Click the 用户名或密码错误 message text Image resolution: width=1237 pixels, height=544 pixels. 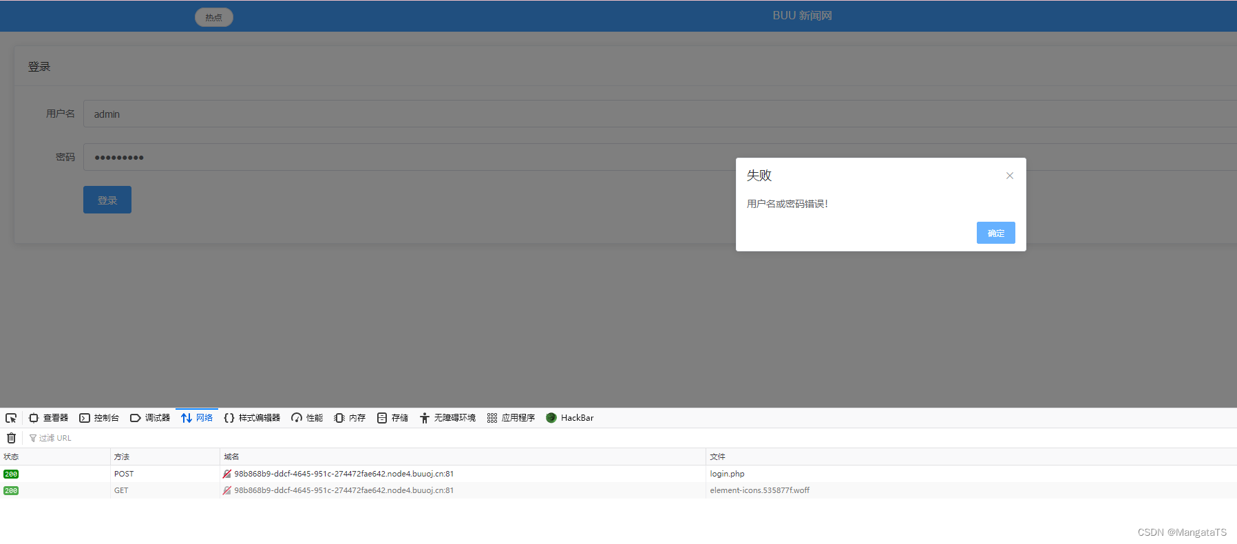pyautogui.click(x=787, y=204)
